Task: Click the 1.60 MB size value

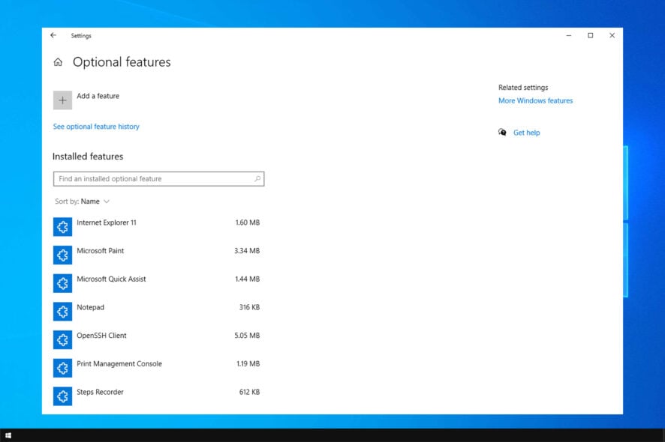Action: 248,222
